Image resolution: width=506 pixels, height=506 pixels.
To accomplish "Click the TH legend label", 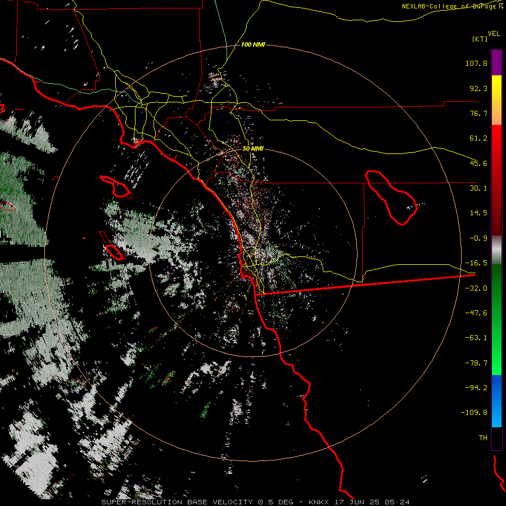I will pyautogui.click(x=483, y=437).
